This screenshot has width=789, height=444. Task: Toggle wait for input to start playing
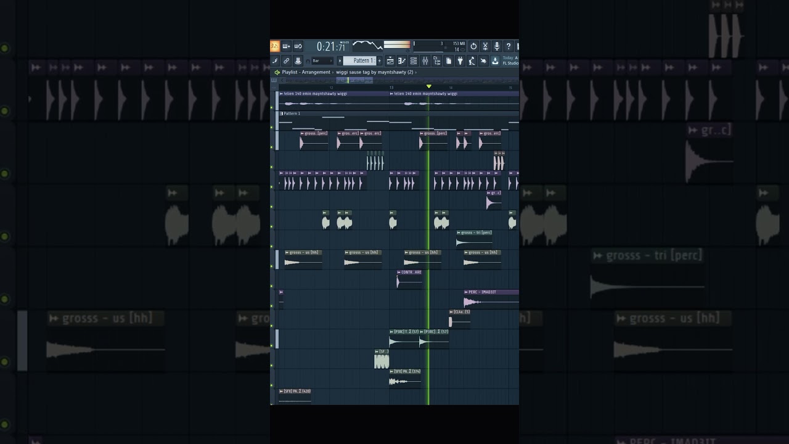tap(286, 46)
